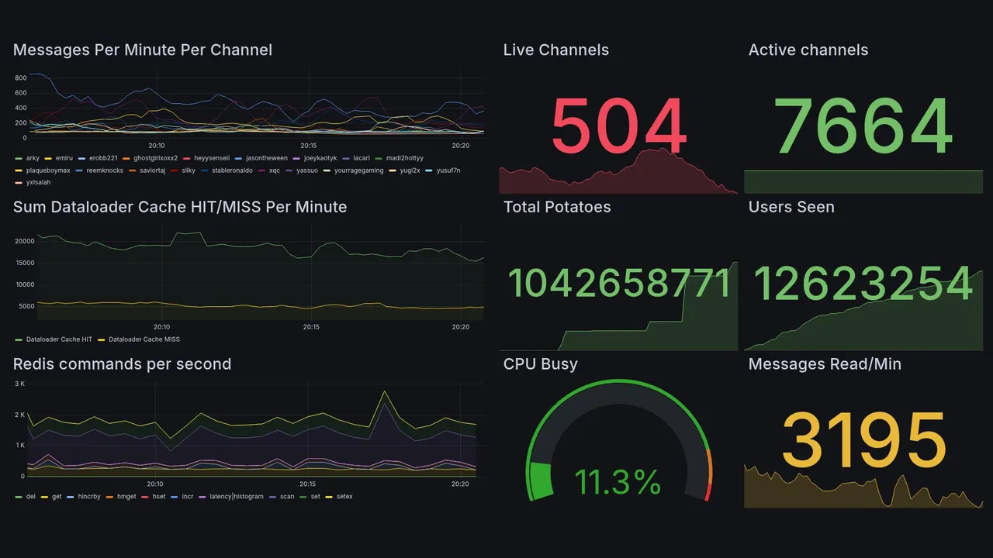Click the setex Redis legend entry
The height and width of the screenshot is (558, 993).
click(x=339, y=497)
